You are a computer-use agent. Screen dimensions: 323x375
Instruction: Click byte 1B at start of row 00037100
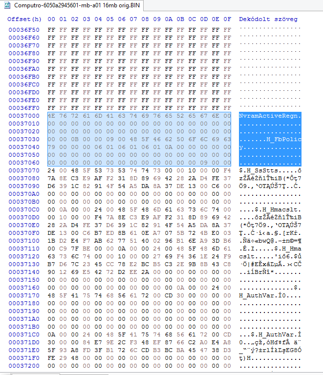click(x=51, y=241)
